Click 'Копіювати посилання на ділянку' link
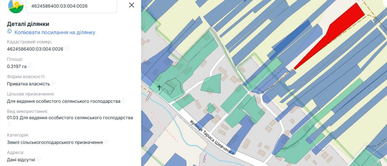The image size is (387, 166). (55, 32)
